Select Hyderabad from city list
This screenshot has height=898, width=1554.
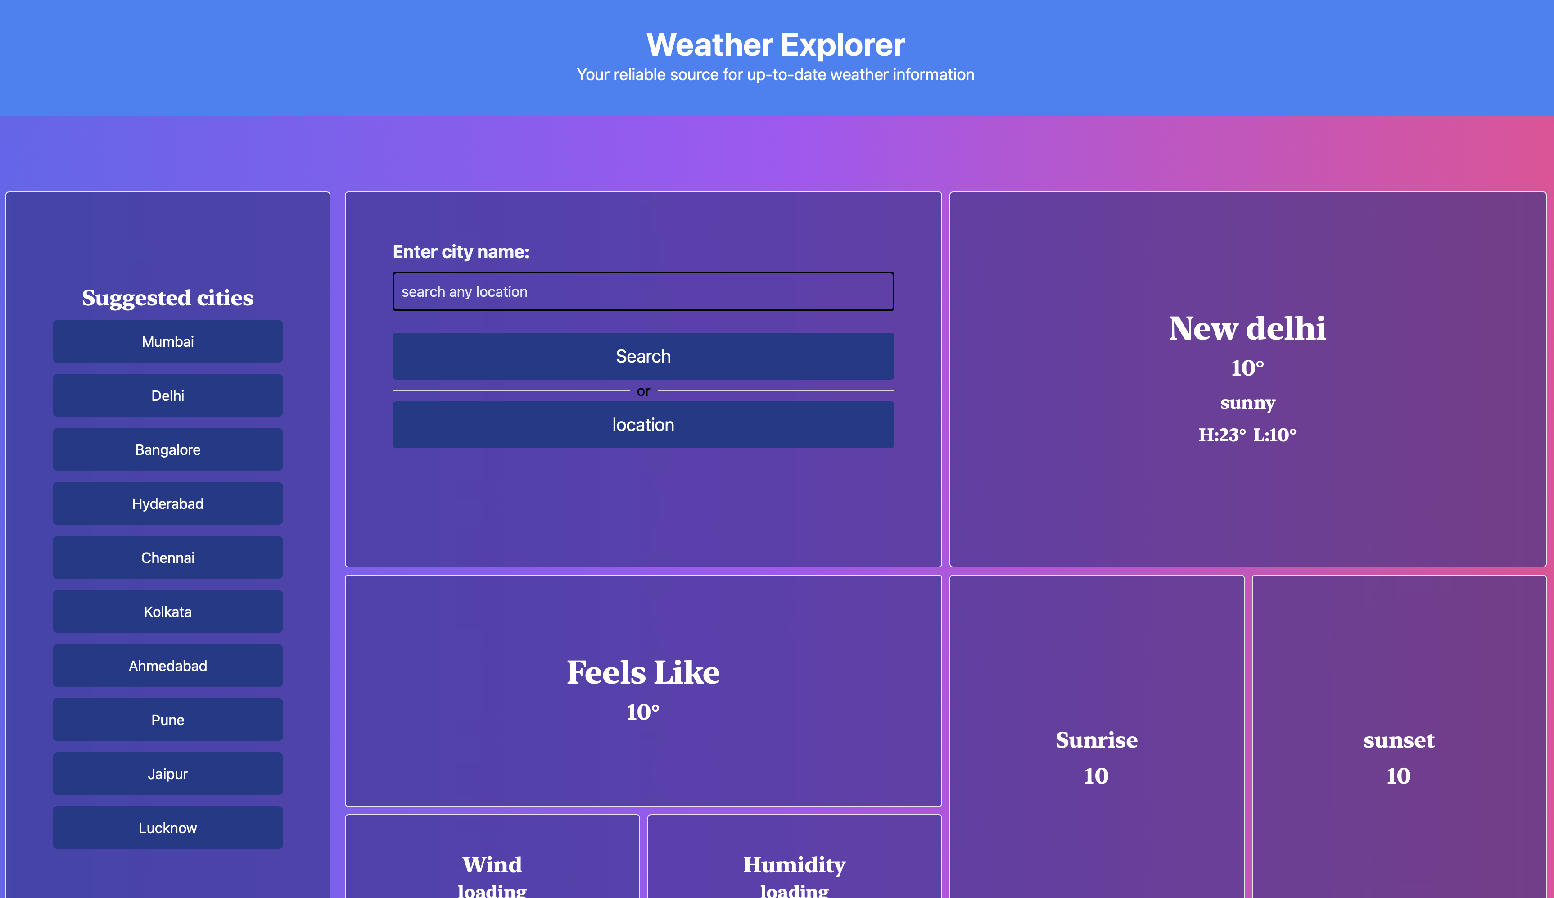(167, 503)
